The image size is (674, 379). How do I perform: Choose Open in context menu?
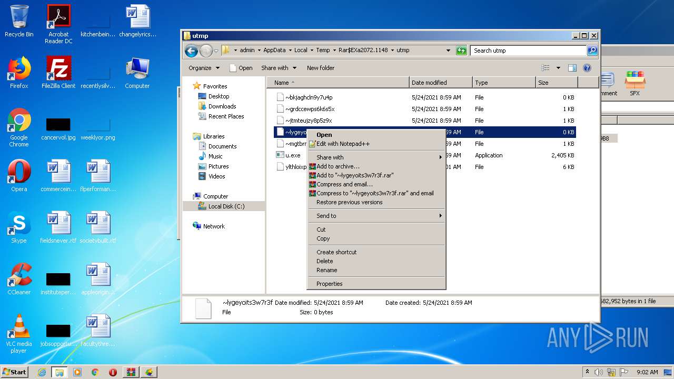(x=376, y=135)
